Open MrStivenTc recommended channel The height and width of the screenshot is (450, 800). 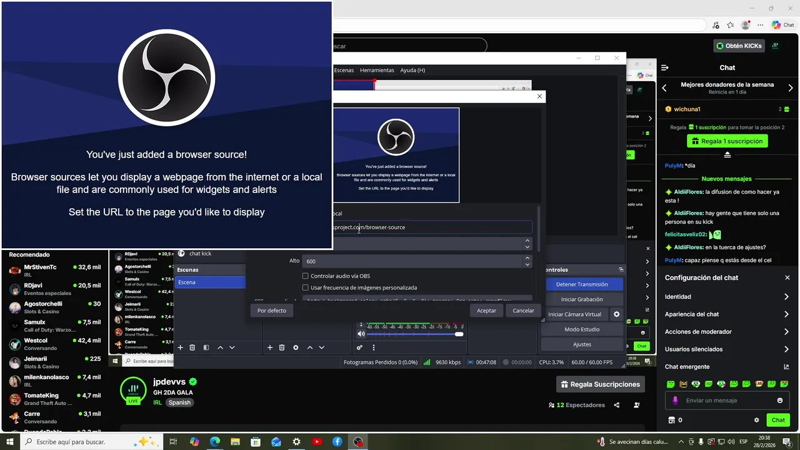coord(55,271)
